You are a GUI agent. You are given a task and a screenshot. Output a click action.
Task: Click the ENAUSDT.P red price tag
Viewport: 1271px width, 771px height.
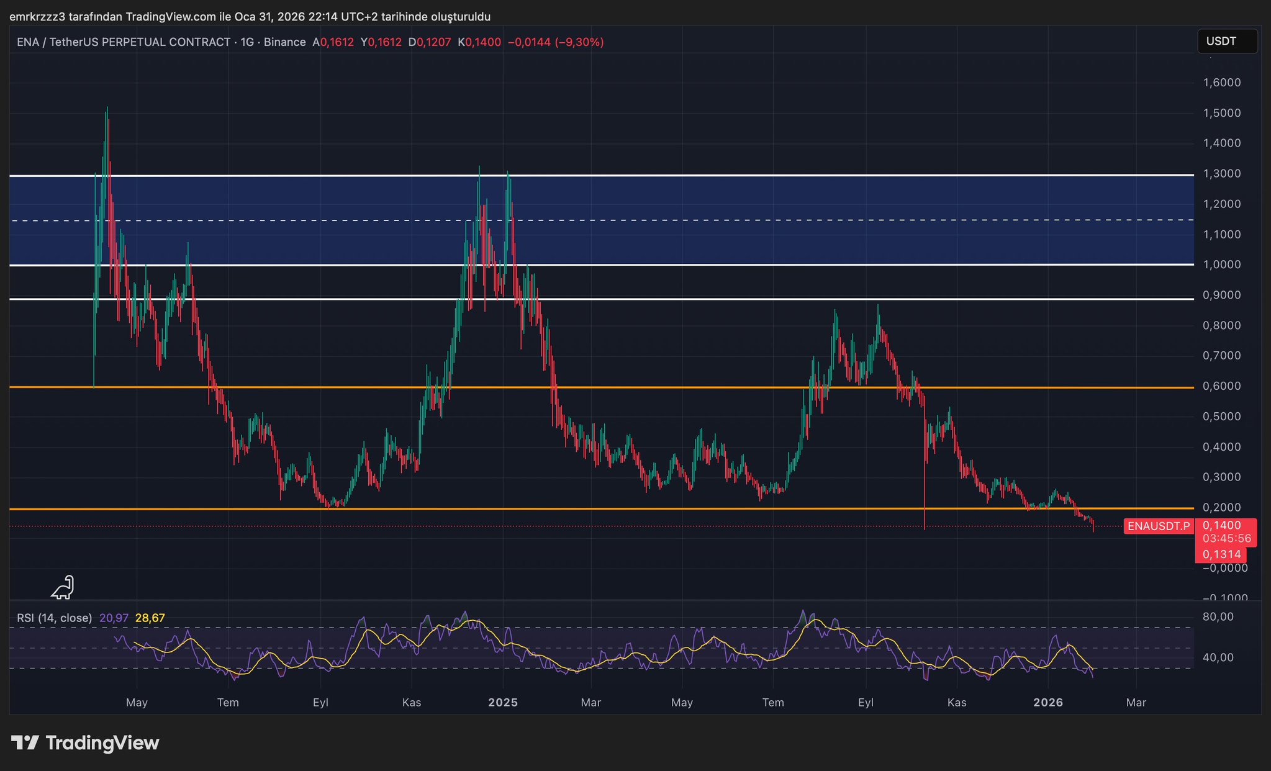(x=1159, y=526)
